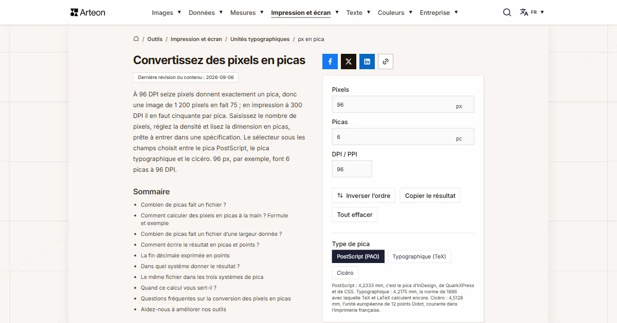
Task: Share on LinkedIn
Action: (367, 62)
